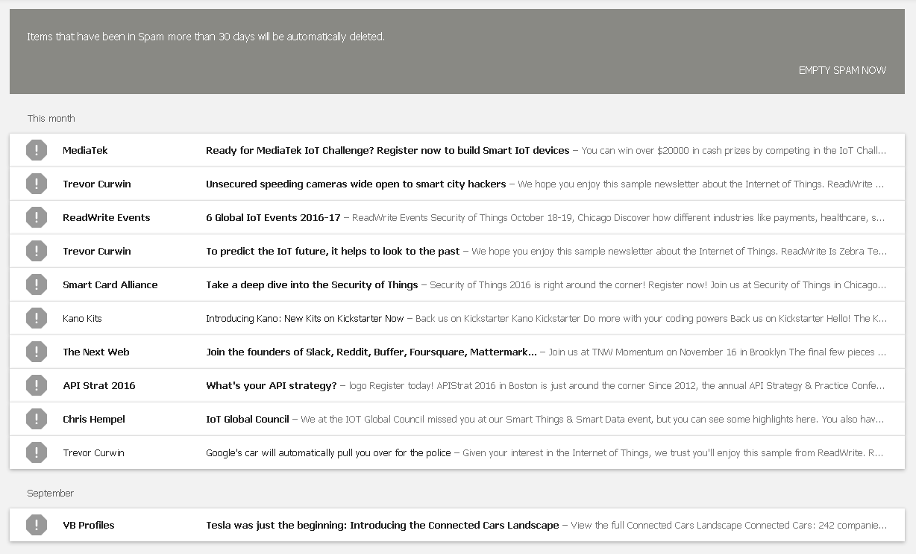Select the spam icon next to VB Profiles
This screenshot has height=554, width=916.
pyautogui.click(x=36, y=525)
